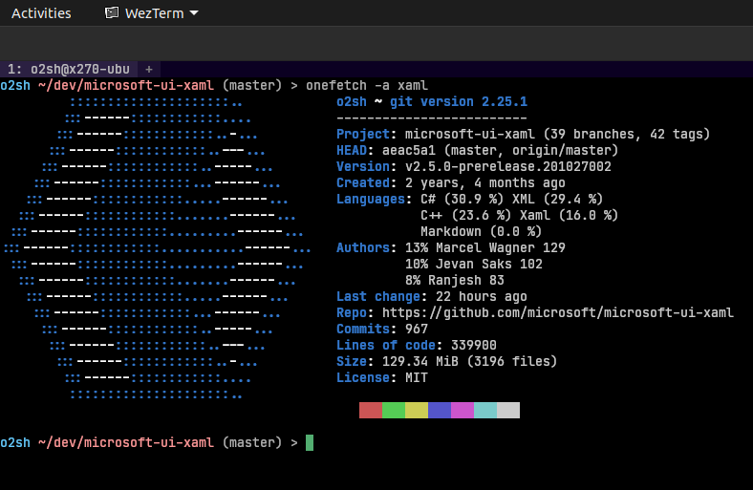Click the light gray color swatch

(x=508, y=411)
